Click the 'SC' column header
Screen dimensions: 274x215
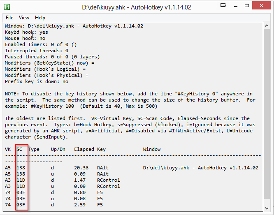(19, 149)
